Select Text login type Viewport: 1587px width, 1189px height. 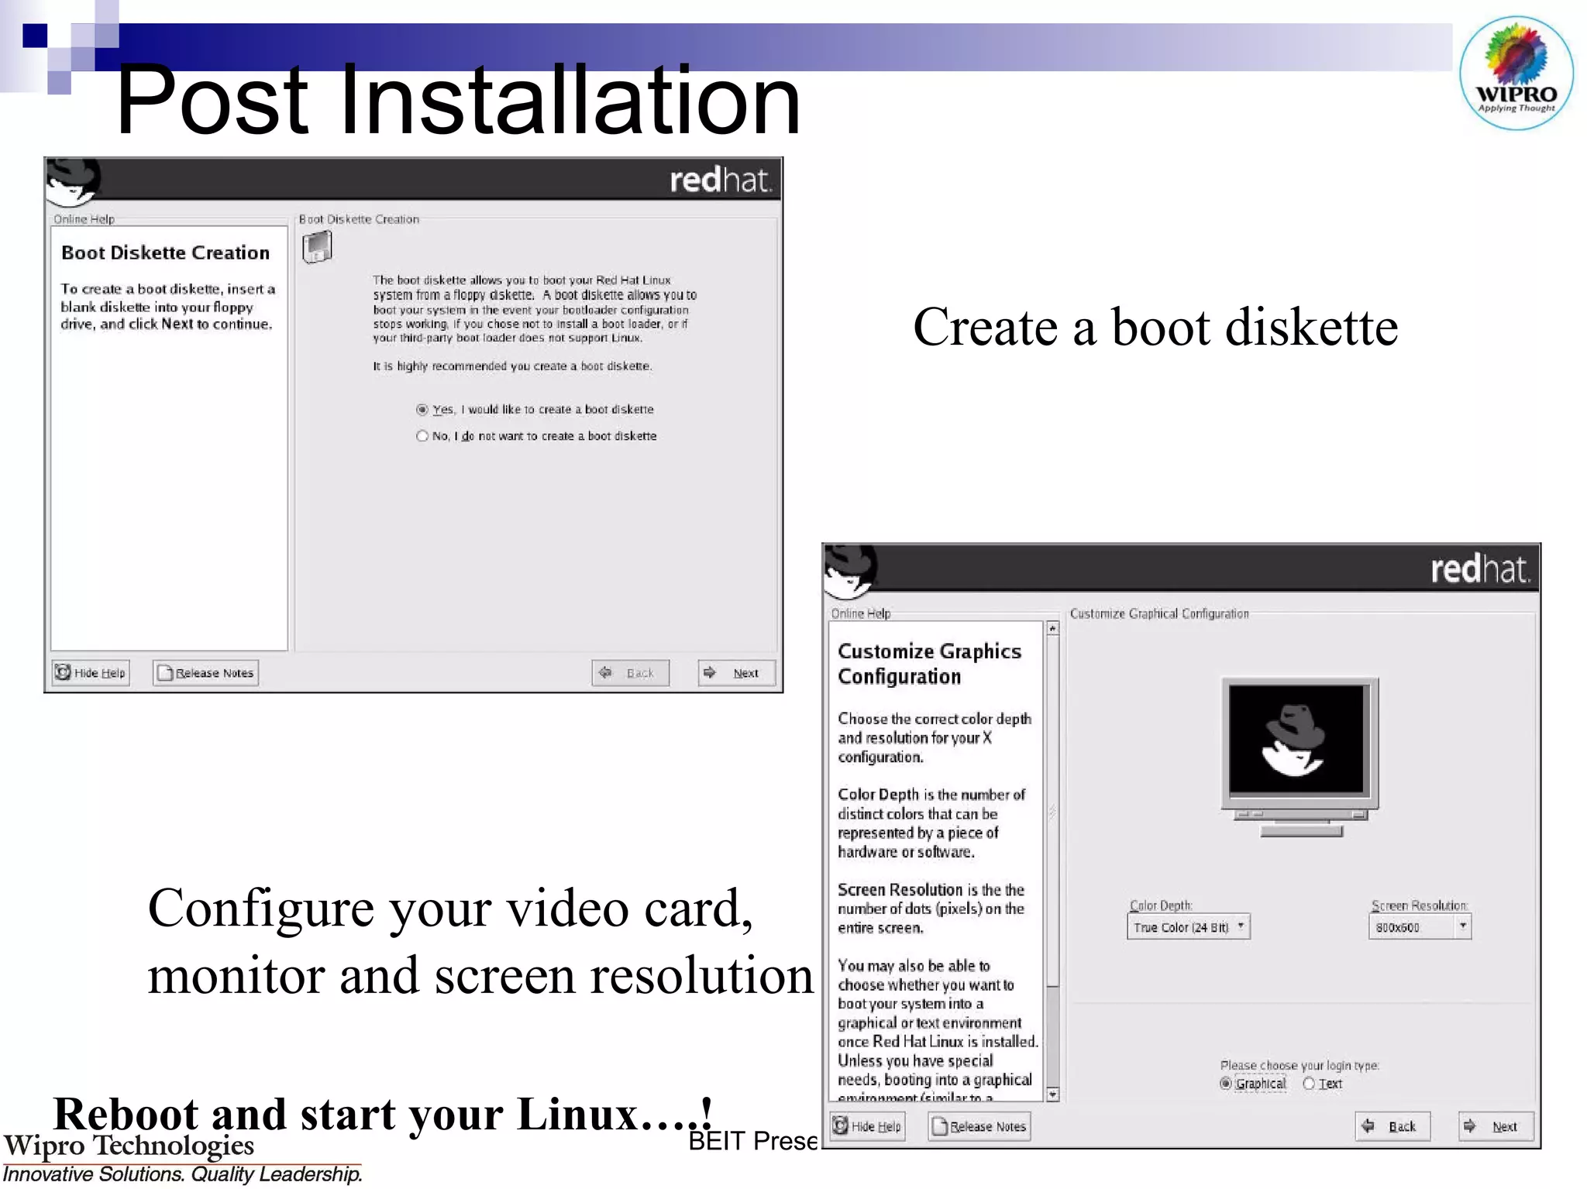[1323, 1084]
